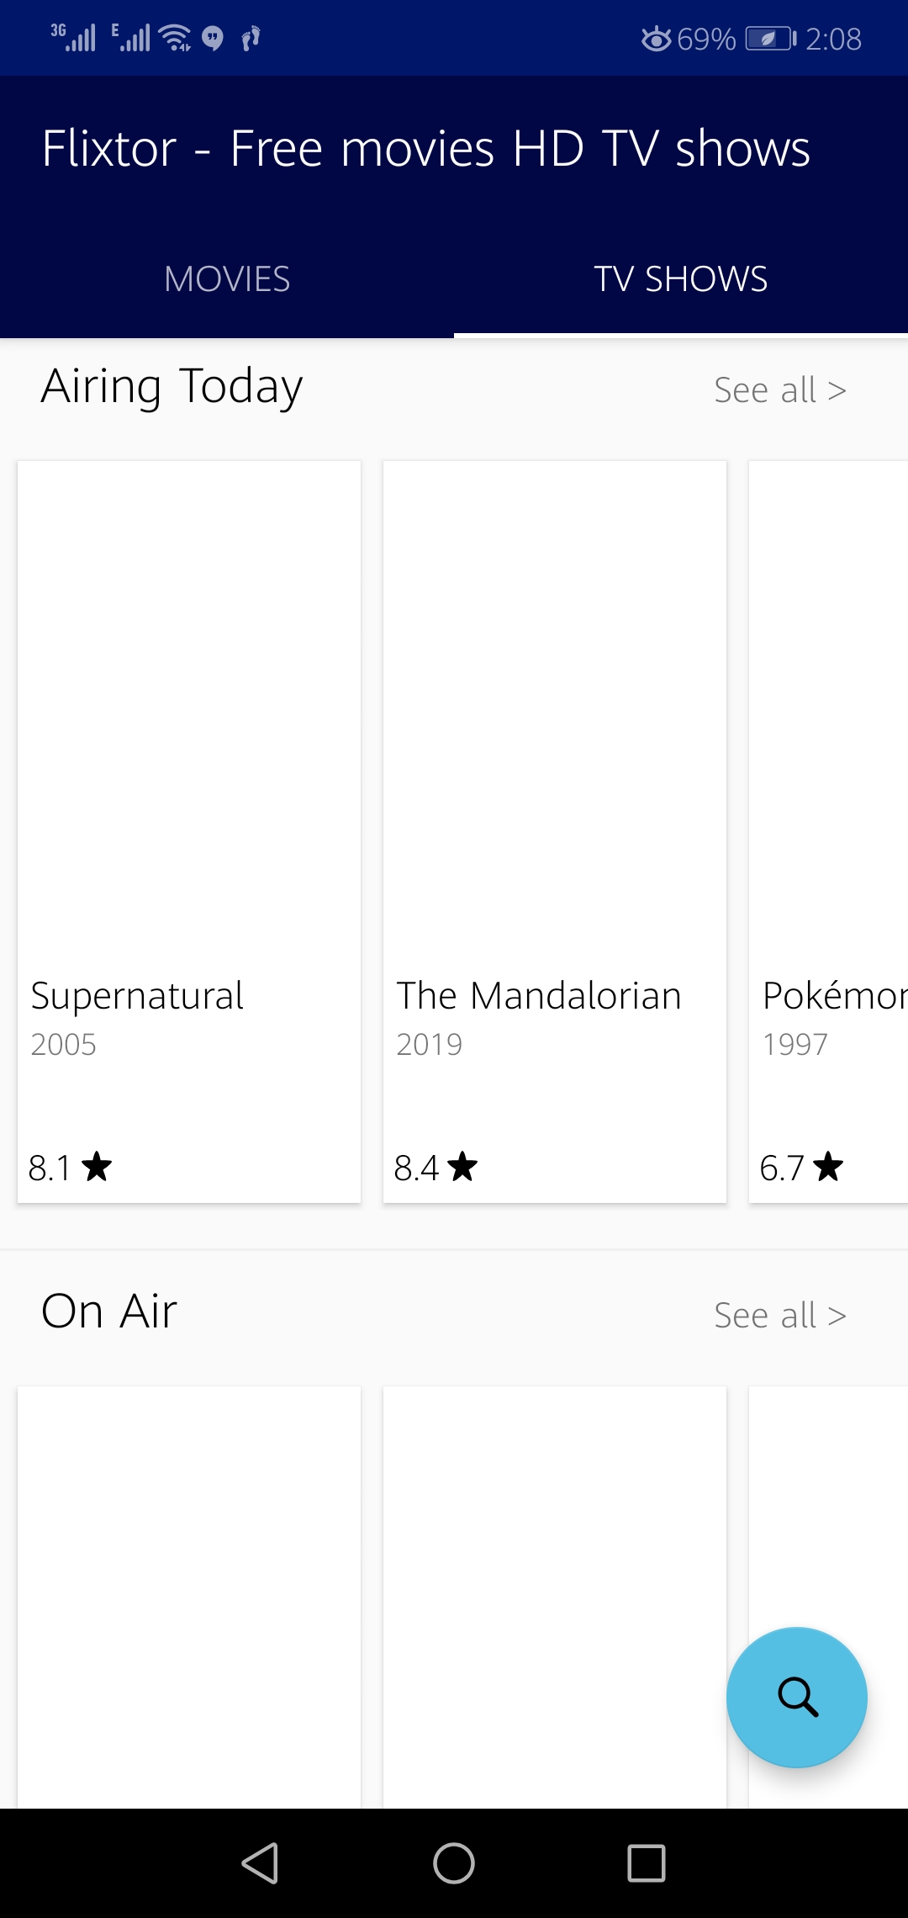908x1918 pixels.
Task: Tap the eye comfort status icon
Action: 656,39
